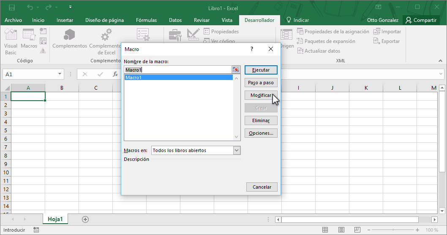
Task: Click Importar XML
Action: click(387, 32)
